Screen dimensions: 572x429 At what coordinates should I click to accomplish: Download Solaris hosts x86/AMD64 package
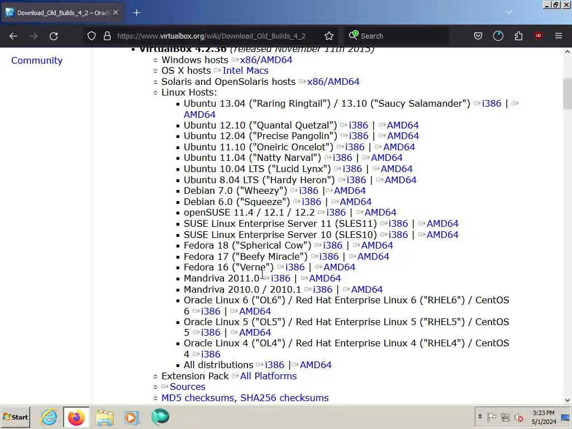point(333,82)
